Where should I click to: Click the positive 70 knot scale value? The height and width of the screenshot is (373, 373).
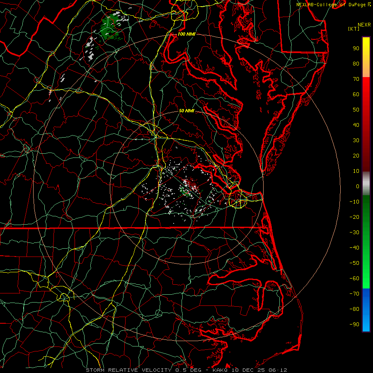356,79
